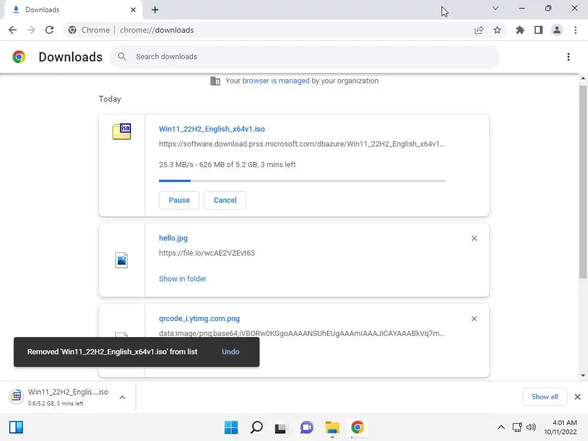This screenshot has height=441, width=588.
Task: Open the Downloads page more actions menu
Action: [x=568, y=57]
